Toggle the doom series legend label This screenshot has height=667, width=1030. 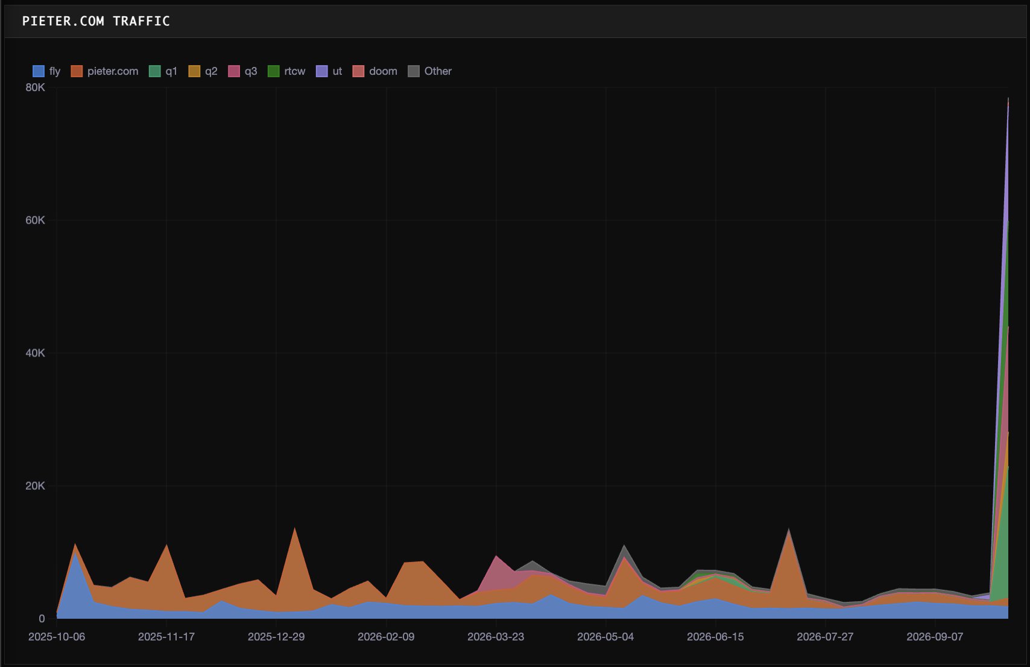pyautogui.click(x=383, y=71)
